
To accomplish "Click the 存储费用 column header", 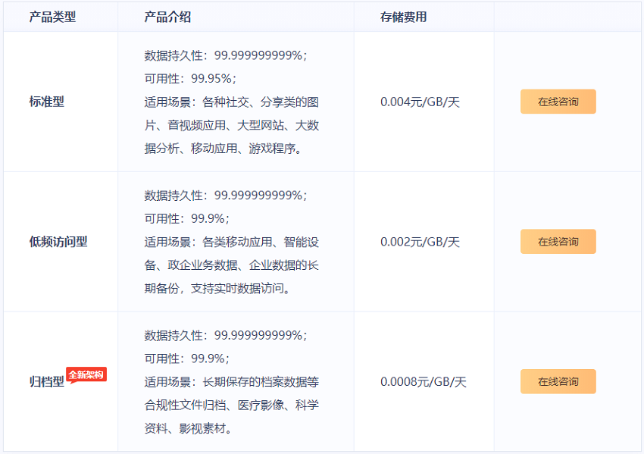I will tap(403, 17).
